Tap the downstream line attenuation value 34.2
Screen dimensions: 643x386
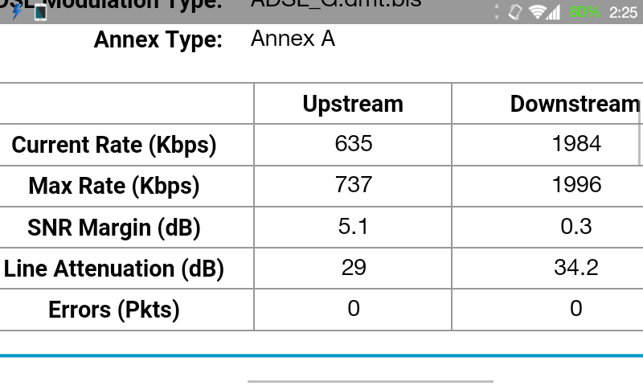click(576, 268)
